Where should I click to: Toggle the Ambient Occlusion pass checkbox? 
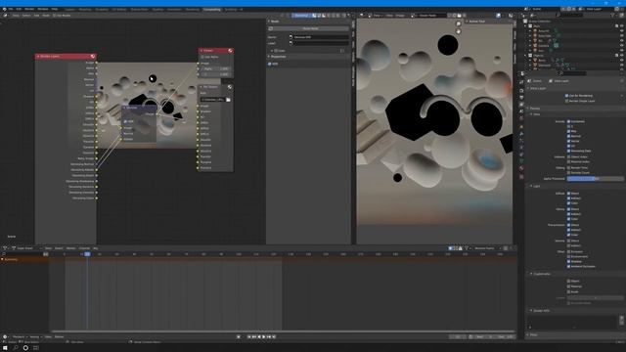pos(568,266)
